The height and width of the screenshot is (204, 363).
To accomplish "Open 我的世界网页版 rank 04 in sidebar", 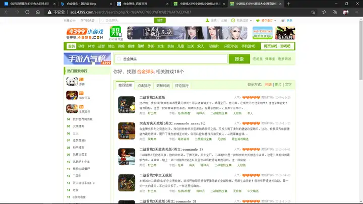I will 83,119.
